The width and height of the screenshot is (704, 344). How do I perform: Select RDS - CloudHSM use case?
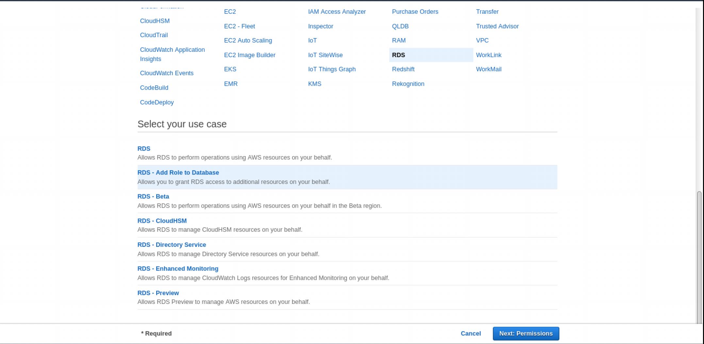point(162,221)
